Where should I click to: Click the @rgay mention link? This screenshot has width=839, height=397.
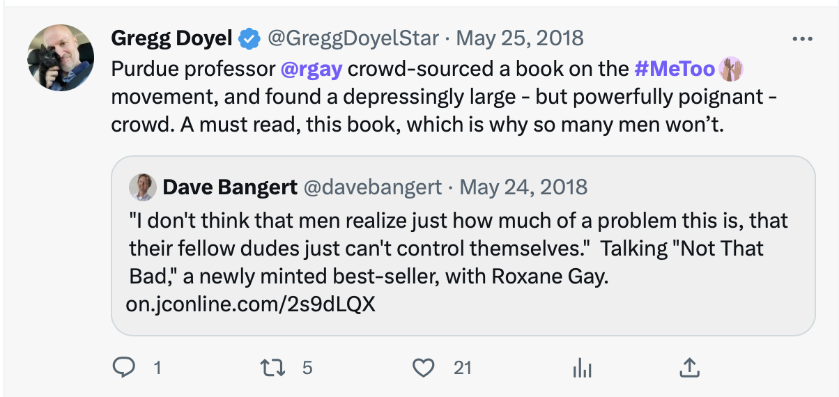pyautogui.click(x=313, y=70)
